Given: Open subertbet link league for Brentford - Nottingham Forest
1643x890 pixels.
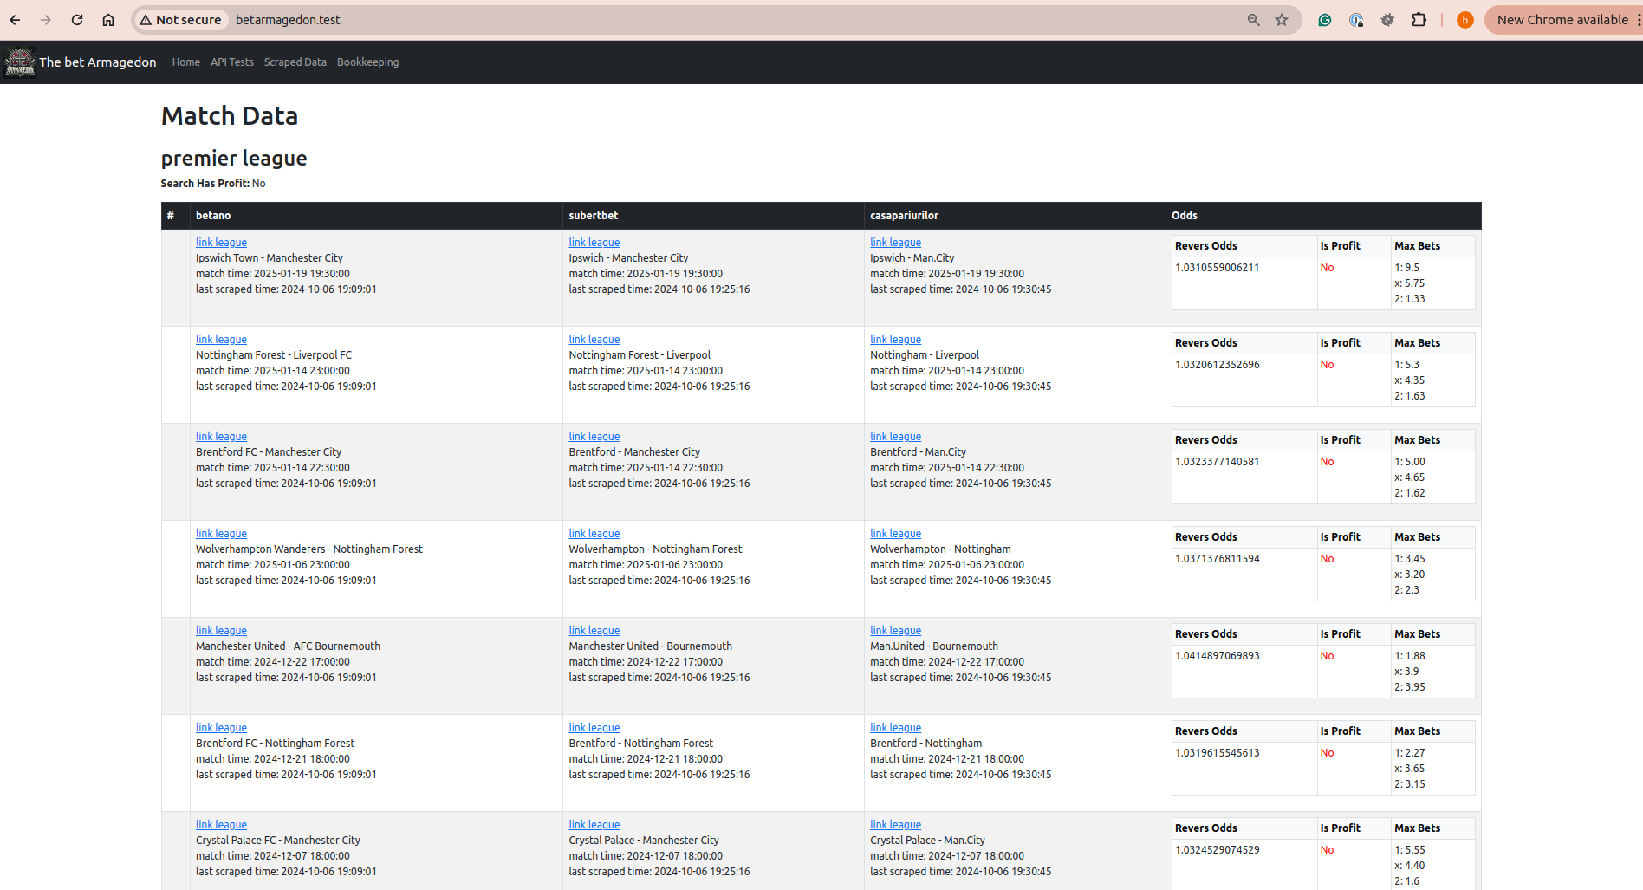Looking at the screenshot, I should click(594, 728).
